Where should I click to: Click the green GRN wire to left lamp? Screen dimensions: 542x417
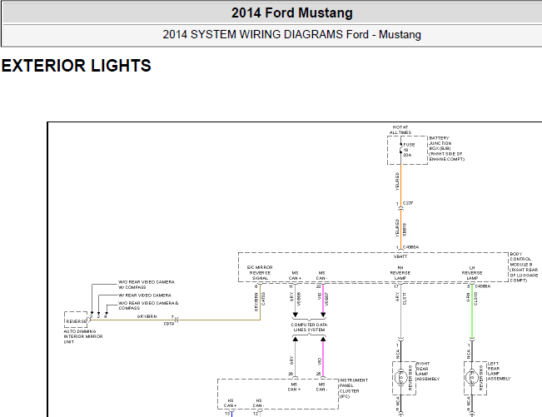[472, 311]
